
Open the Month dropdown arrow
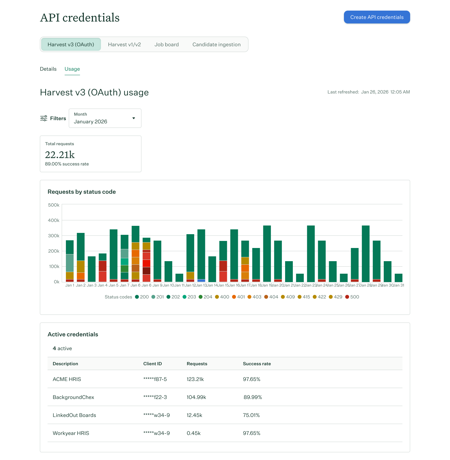[x=134, y=118]
